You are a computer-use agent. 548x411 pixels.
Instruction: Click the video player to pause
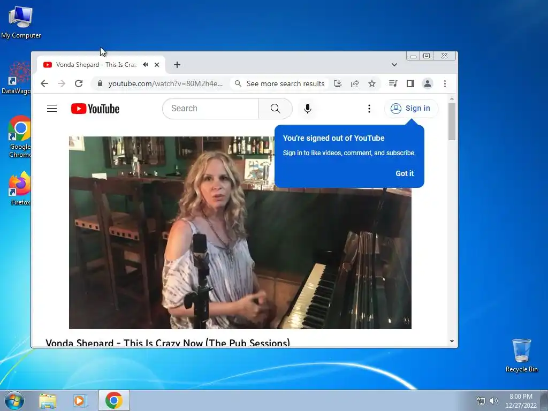coord(240,232)
